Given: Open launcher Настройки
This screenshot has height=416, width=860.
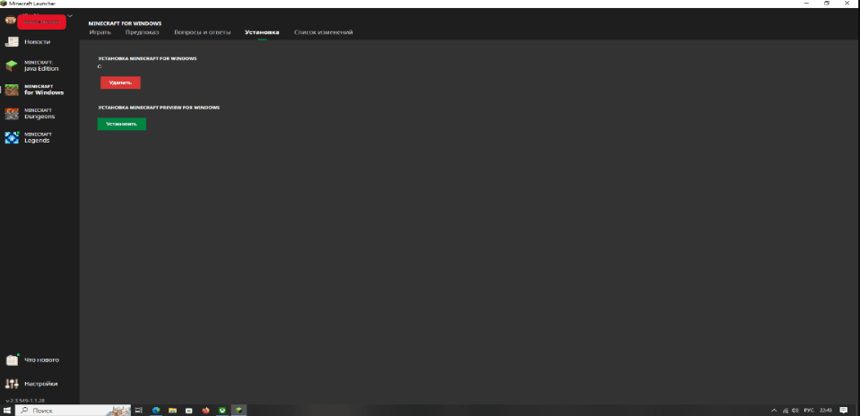Looking at the screenshot, I should 39,384.
